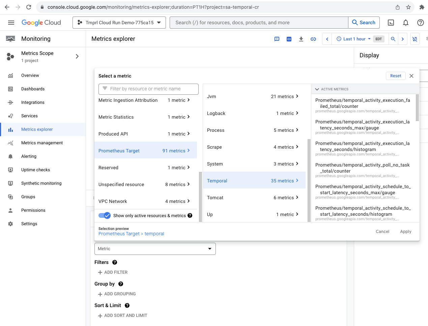Click the active metrics list scrollbar
The image size is (428, 326).
click(418, 108)
